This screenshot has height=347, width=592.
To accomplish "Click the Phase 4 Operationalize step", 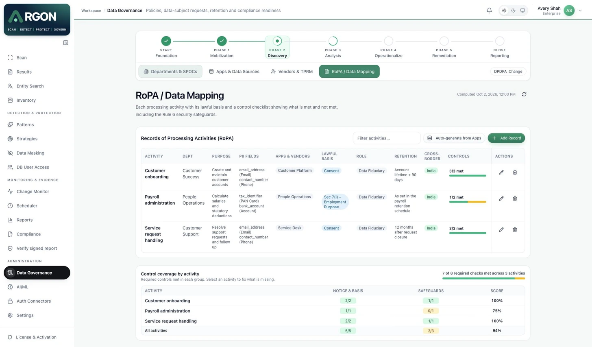I will [388, 47].
